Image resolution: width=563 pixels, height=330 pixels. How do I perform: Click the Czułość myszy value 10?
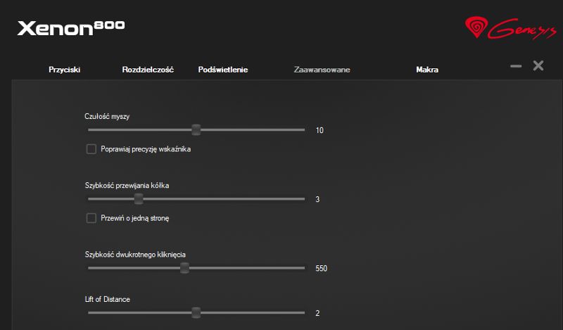coord(320,130)
